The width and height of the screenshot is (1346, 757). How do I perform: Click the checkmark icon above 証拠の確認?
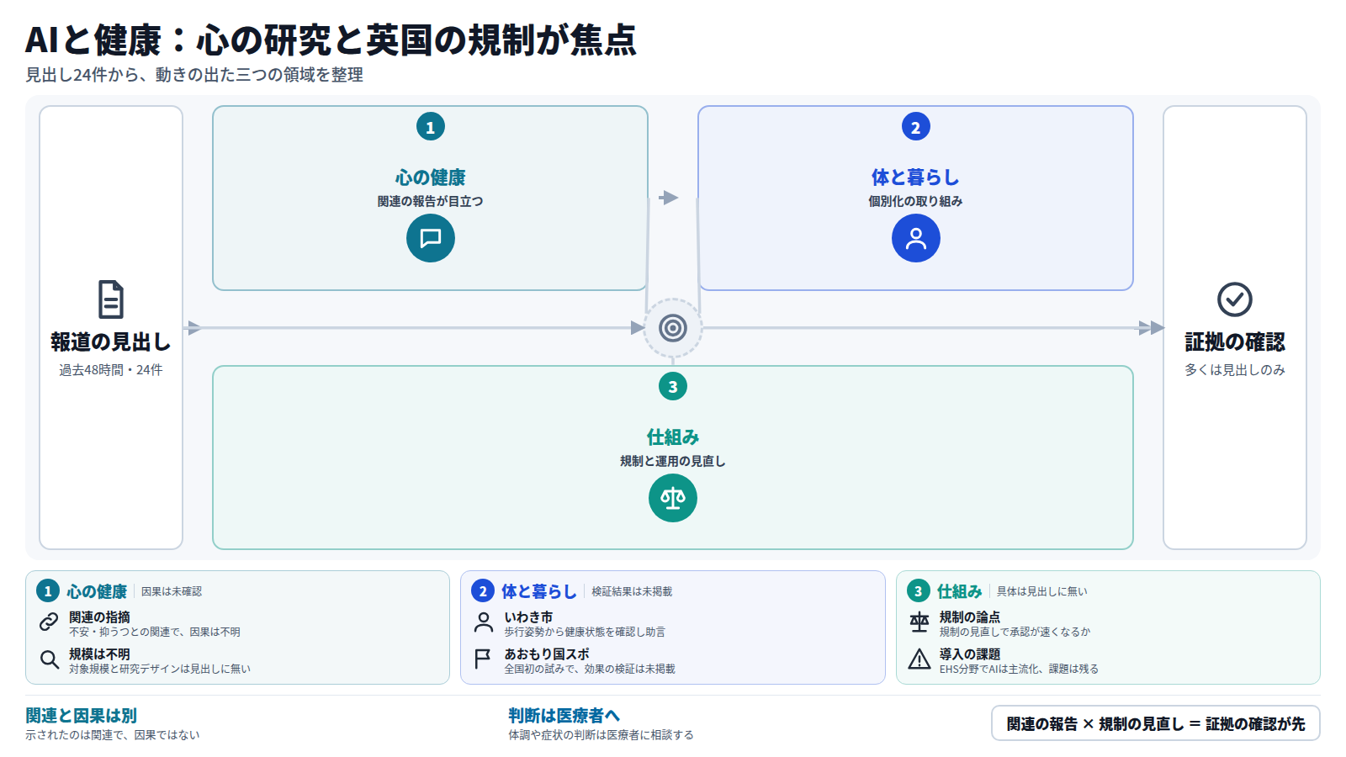tap(1235, 299)
